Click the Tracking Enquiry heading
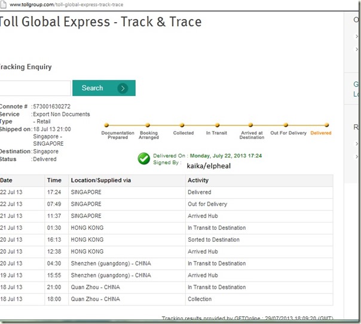Image resolution: width=361 pixels, height=324 pixels. pos(26,67)
